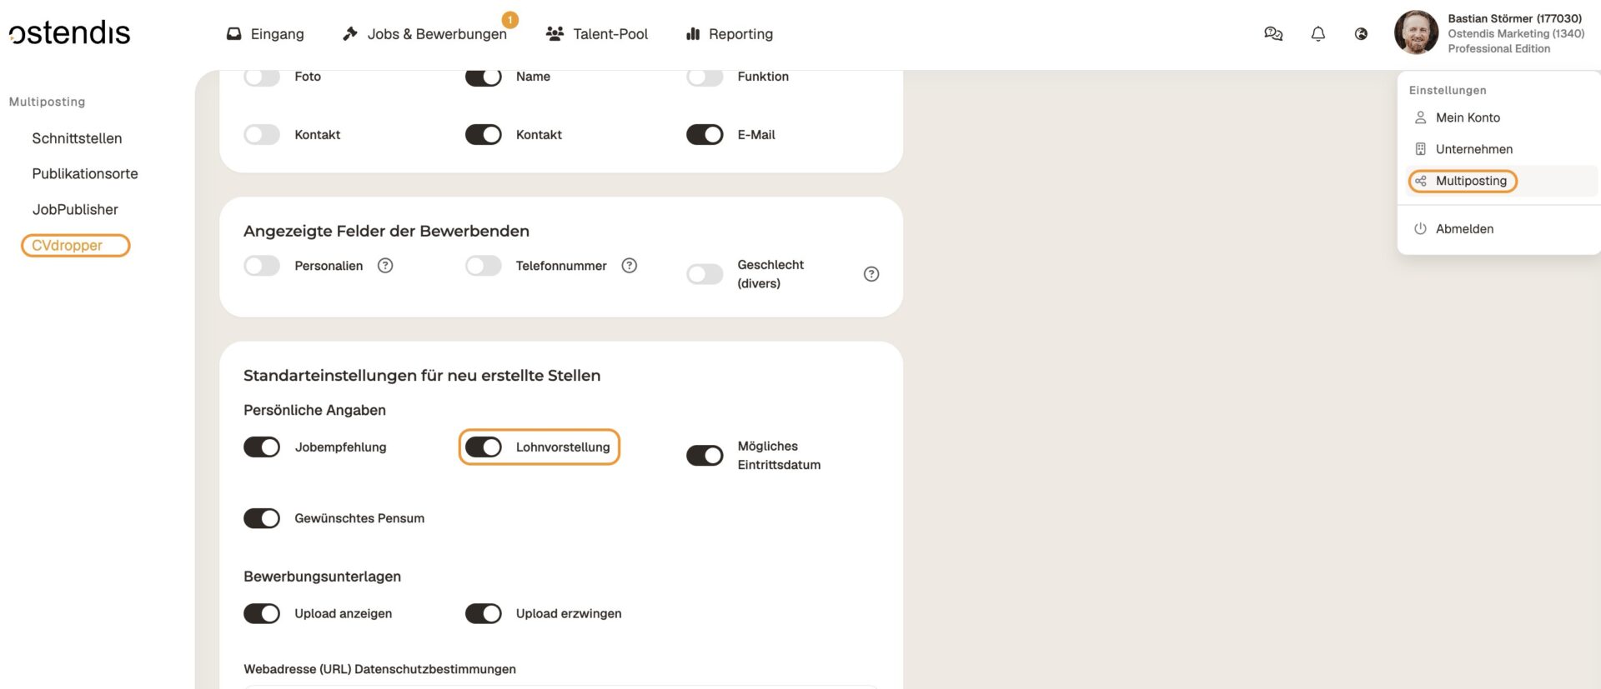Click the help icon beside Personalien
Image resolution: width=1601 pixels, height=689 pixels.
point(385,266)
